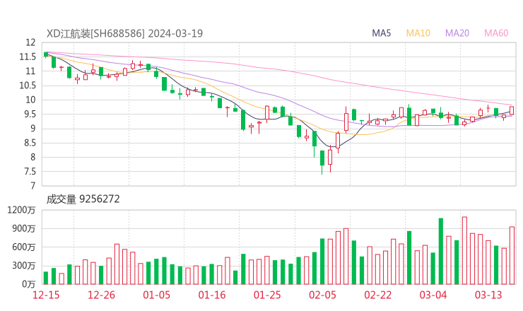This screenshot has height=311, width=523.
Task: Click the stock title XD江航装[SH688586]
Action: pyautogui.click(x=95, y=33)
